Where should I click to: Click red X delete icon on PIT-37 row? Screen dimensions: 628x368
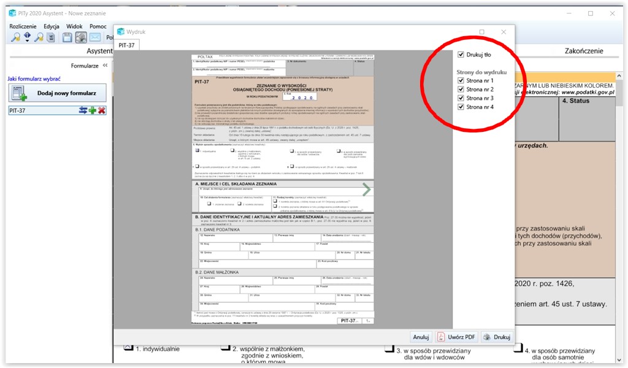click(x=101, y=110)
